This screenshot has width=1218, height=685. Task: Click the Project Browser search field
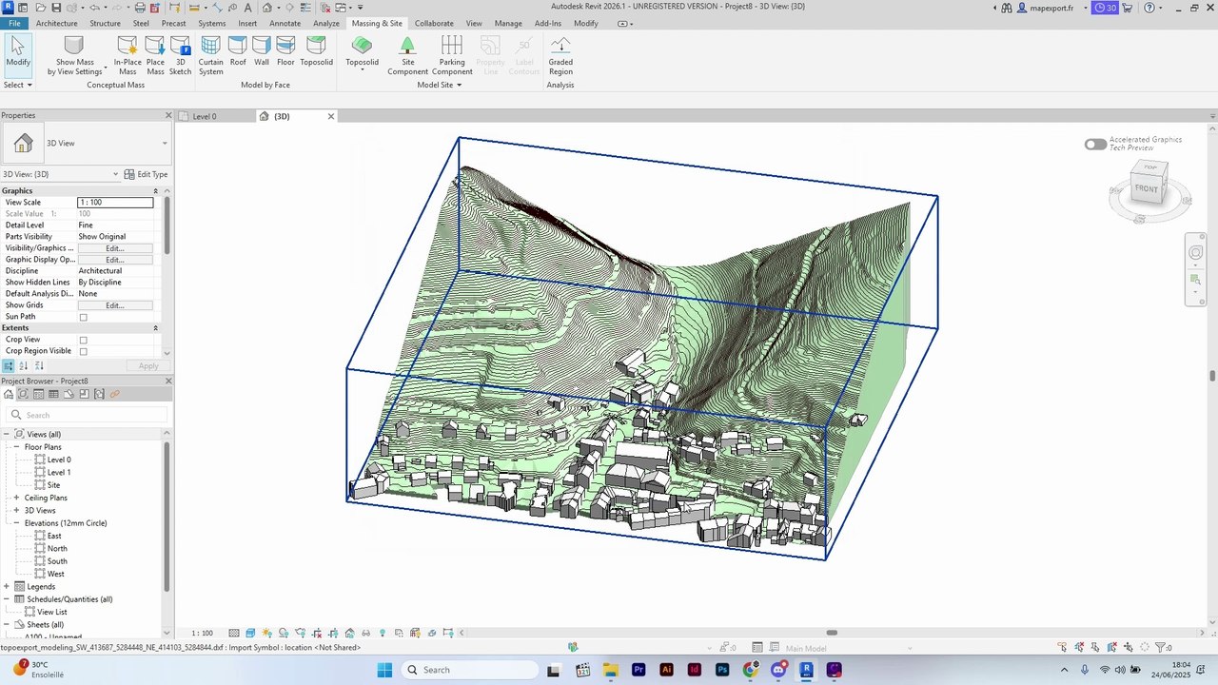[x=86, y=415]
